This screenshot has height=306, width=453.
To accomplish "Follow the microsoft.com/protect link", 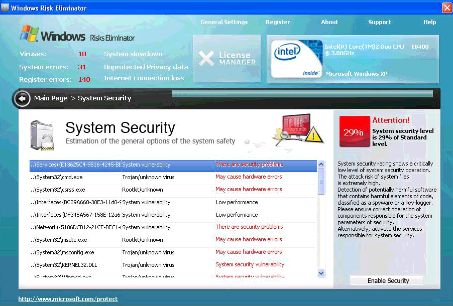I will tap(68, 299).
